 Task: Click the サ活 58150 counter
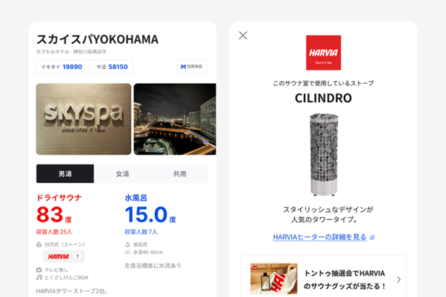tap(112, 67)
